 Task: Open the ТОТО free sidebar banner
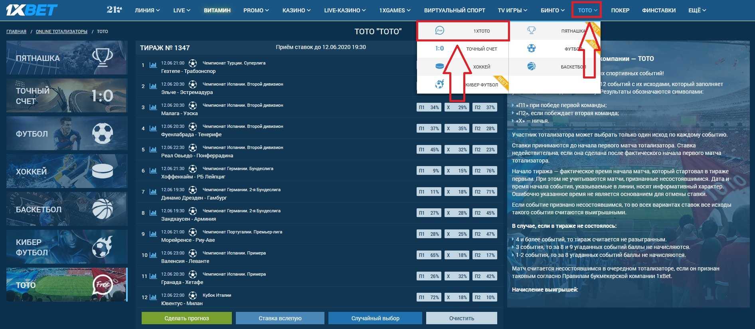tap(67, 285)
